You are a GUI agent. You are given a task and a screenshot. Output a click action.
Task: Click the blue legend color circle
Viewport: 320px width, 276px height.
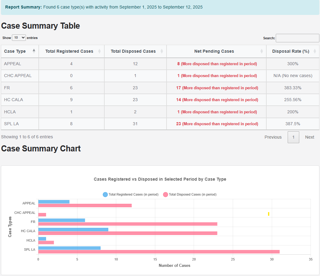coord(105,194)
